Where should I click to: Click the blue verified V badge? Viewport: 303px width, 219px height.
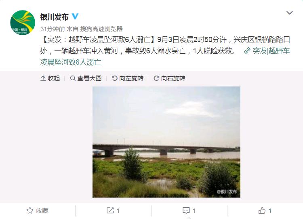(x=75, y=17)
